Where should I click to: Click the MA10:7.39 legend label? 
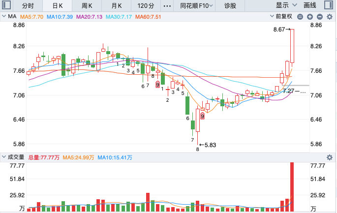coord(60,17)
